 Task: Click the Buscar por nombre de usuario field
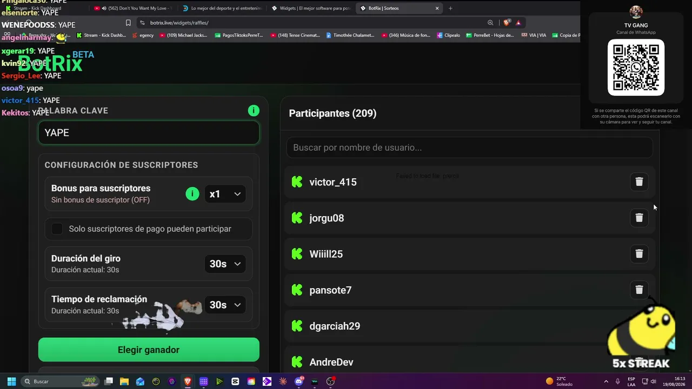coord(469,147)
